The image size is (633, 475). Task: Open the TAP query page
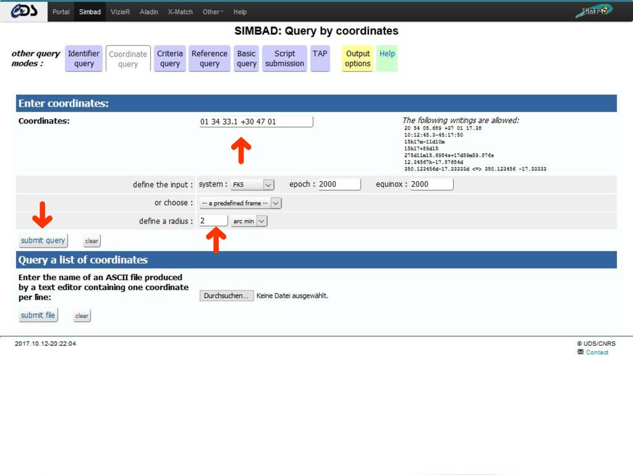[320, 59]
